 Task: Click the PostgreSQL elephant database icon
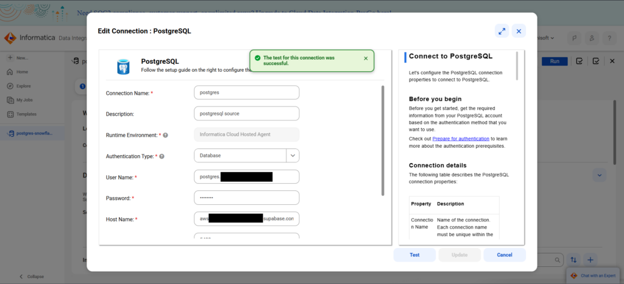click(x=123, y=66)
